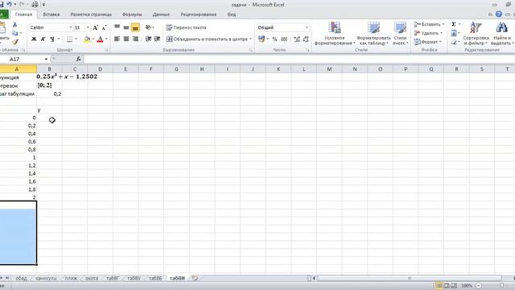This screenshot has height=290, width=515.
Task: Apply thousands separator 000 format
Action: click(x=284, y=39)
